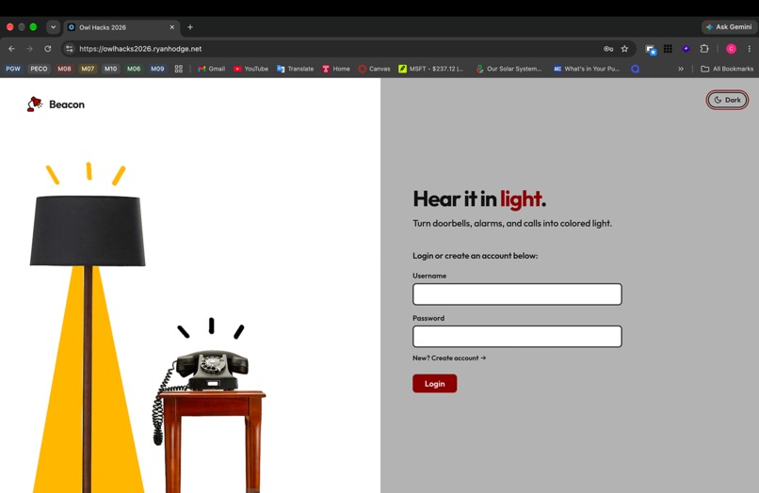759x493 pixels.
Task: Open the M08 tab group
Action: tap(64, 69)
